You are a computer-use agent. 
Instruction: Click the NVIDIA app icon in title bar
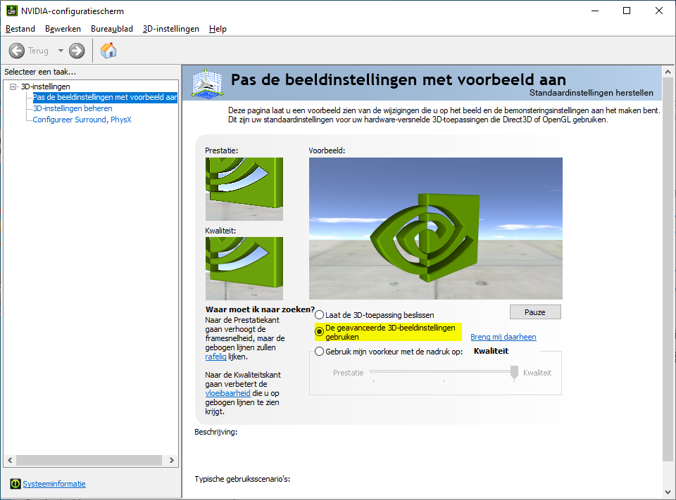point(12,11)
